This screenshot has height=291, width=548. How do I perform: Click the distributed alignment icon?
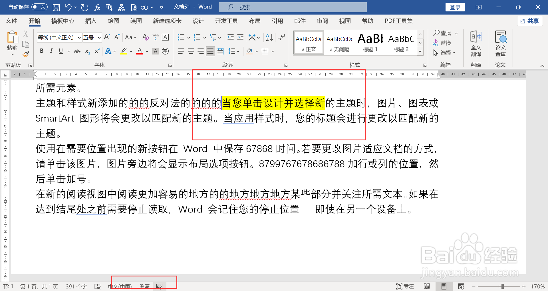click(x=220, y=51)
